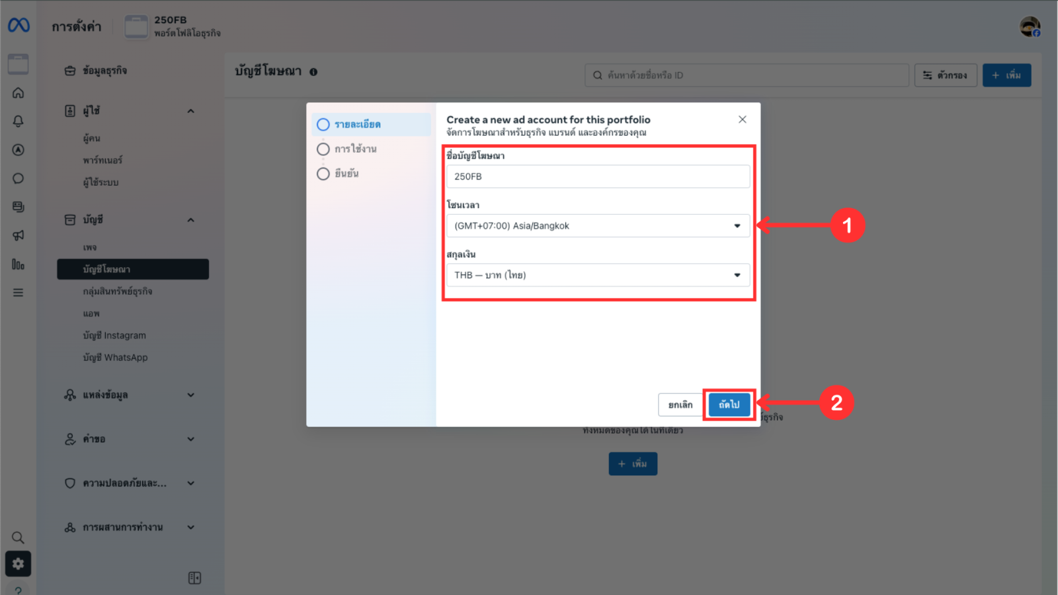Select the การใช้งาน step radio
Image resolution: width=1058 pixels, height=595 pixels.
coord(323,149)
